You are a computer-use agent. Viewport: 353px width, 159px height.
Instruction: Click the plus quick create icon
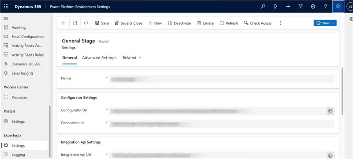pyautogui.click(x=288, y=7)
